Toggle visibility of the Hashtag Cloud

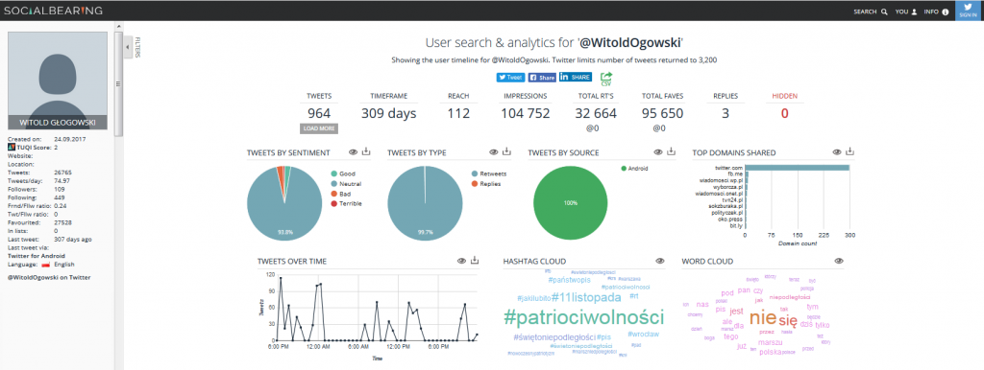(659, 261)
